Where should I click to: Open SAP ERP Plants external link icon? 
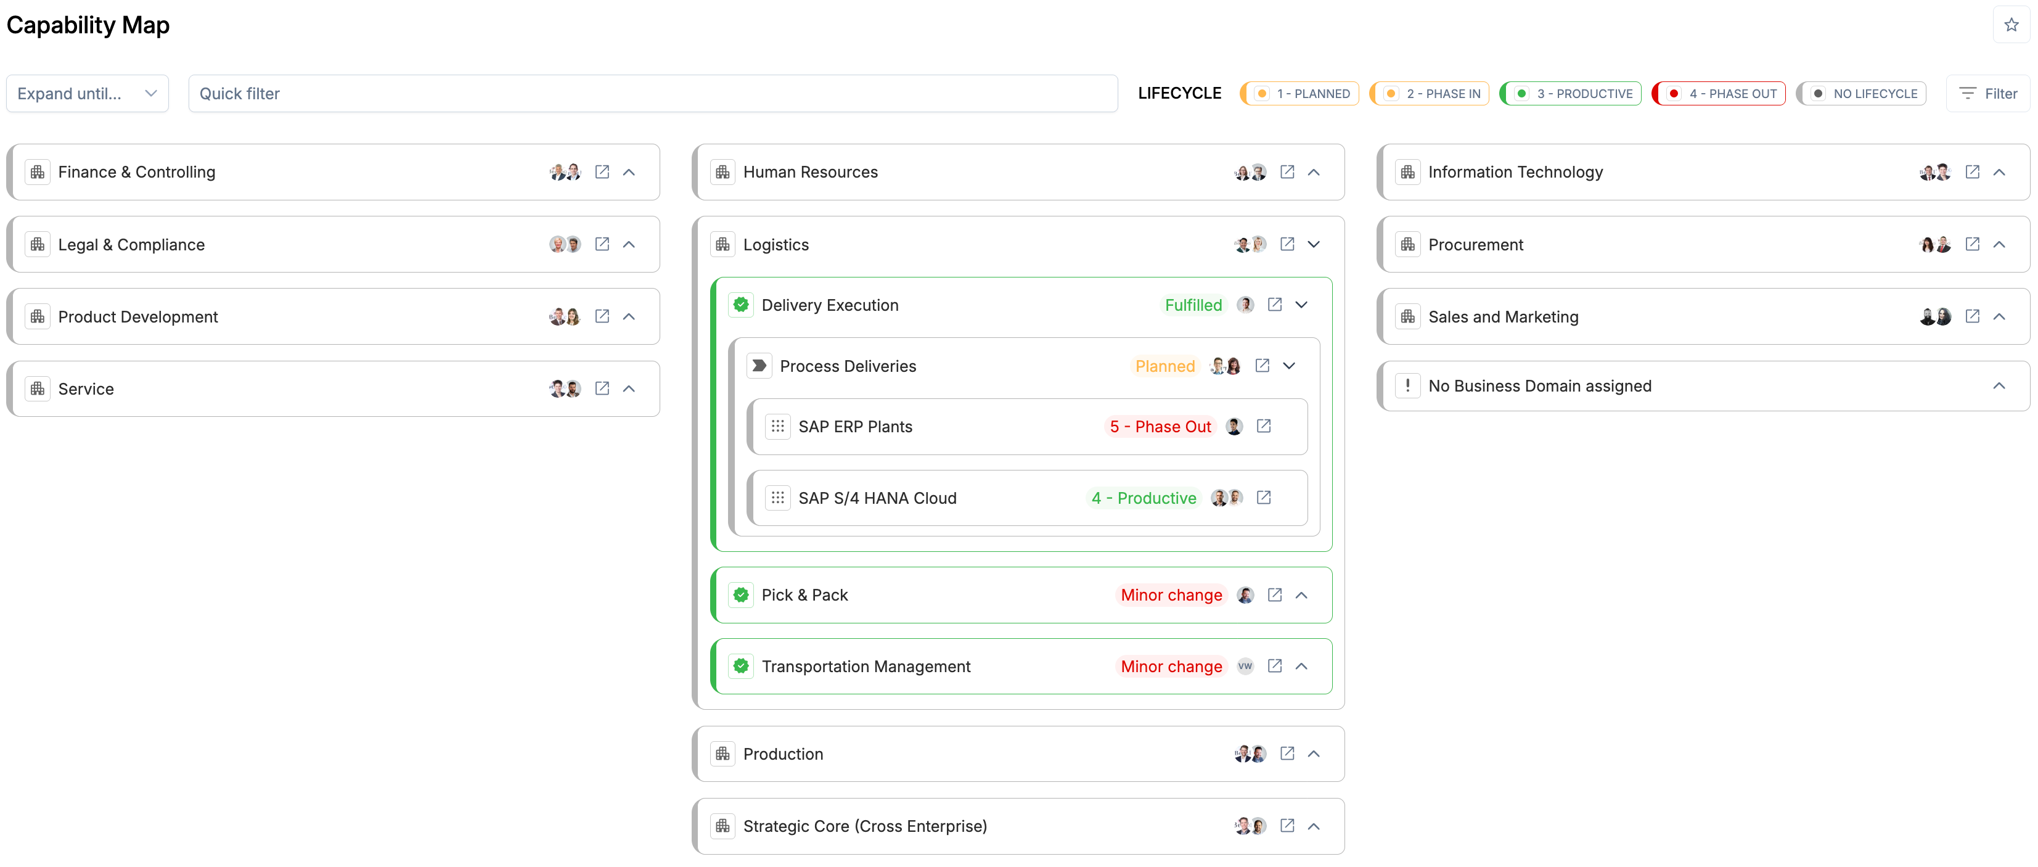click(x=1264, y=425)
